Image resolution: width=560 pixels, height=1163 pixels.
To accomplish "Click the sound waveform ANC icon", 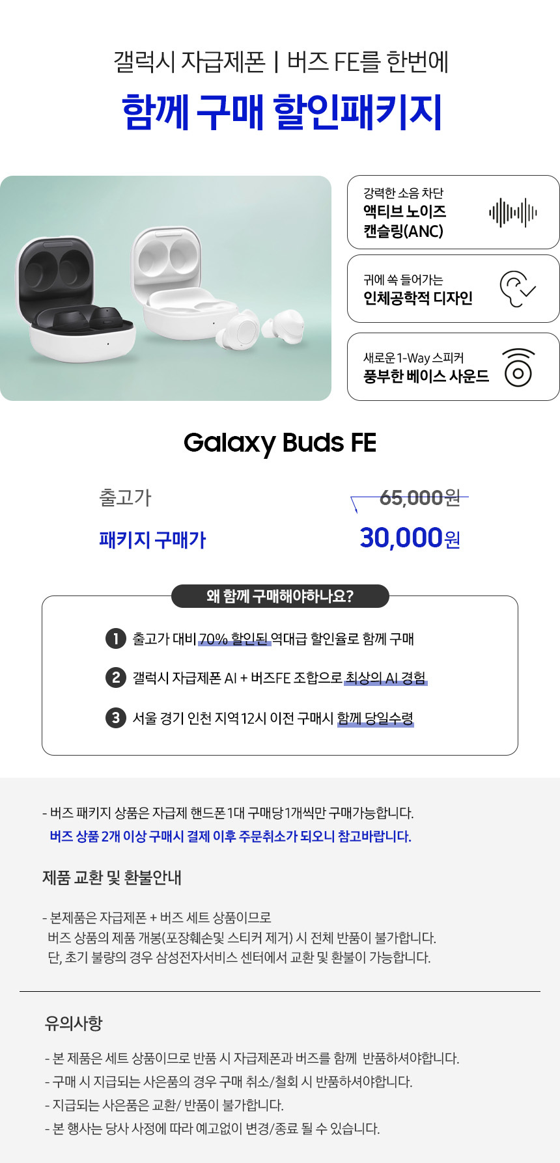I will (x=513, y=213).
